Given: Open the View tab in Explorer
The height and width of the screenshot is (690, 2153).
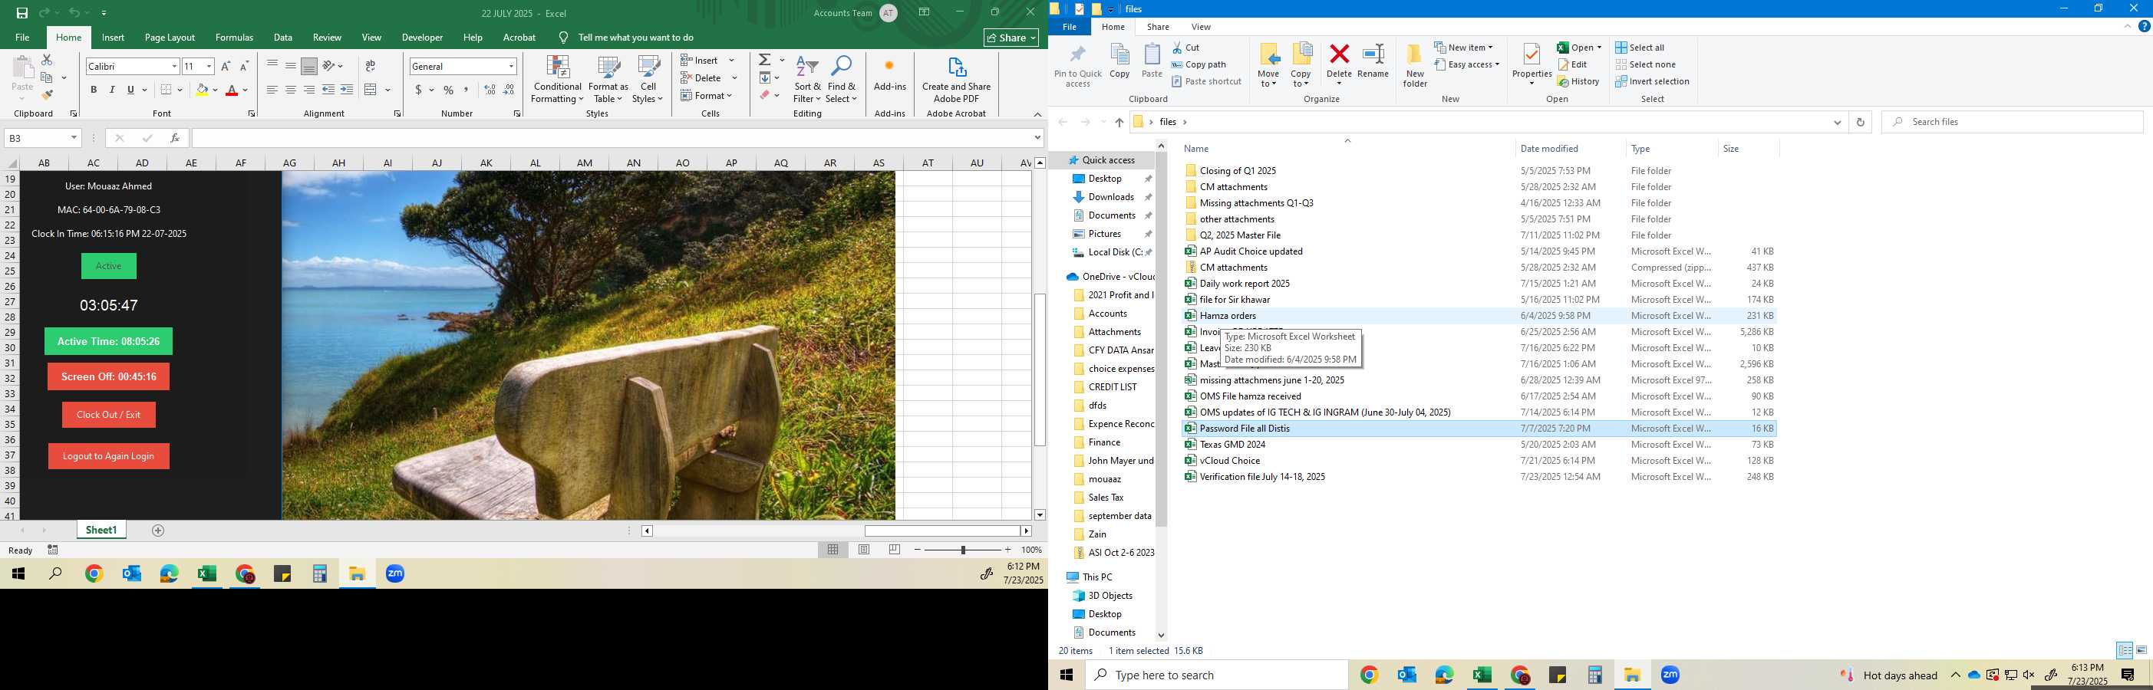Looking at the screenshot, I should coord(1200,27).
